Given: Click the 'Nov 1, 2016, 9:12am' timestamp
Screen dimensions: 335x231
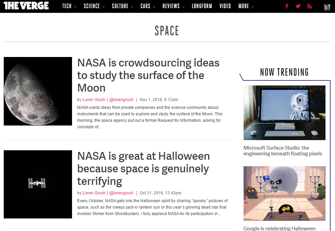Looking at the screenshot, I should (159, 100).
